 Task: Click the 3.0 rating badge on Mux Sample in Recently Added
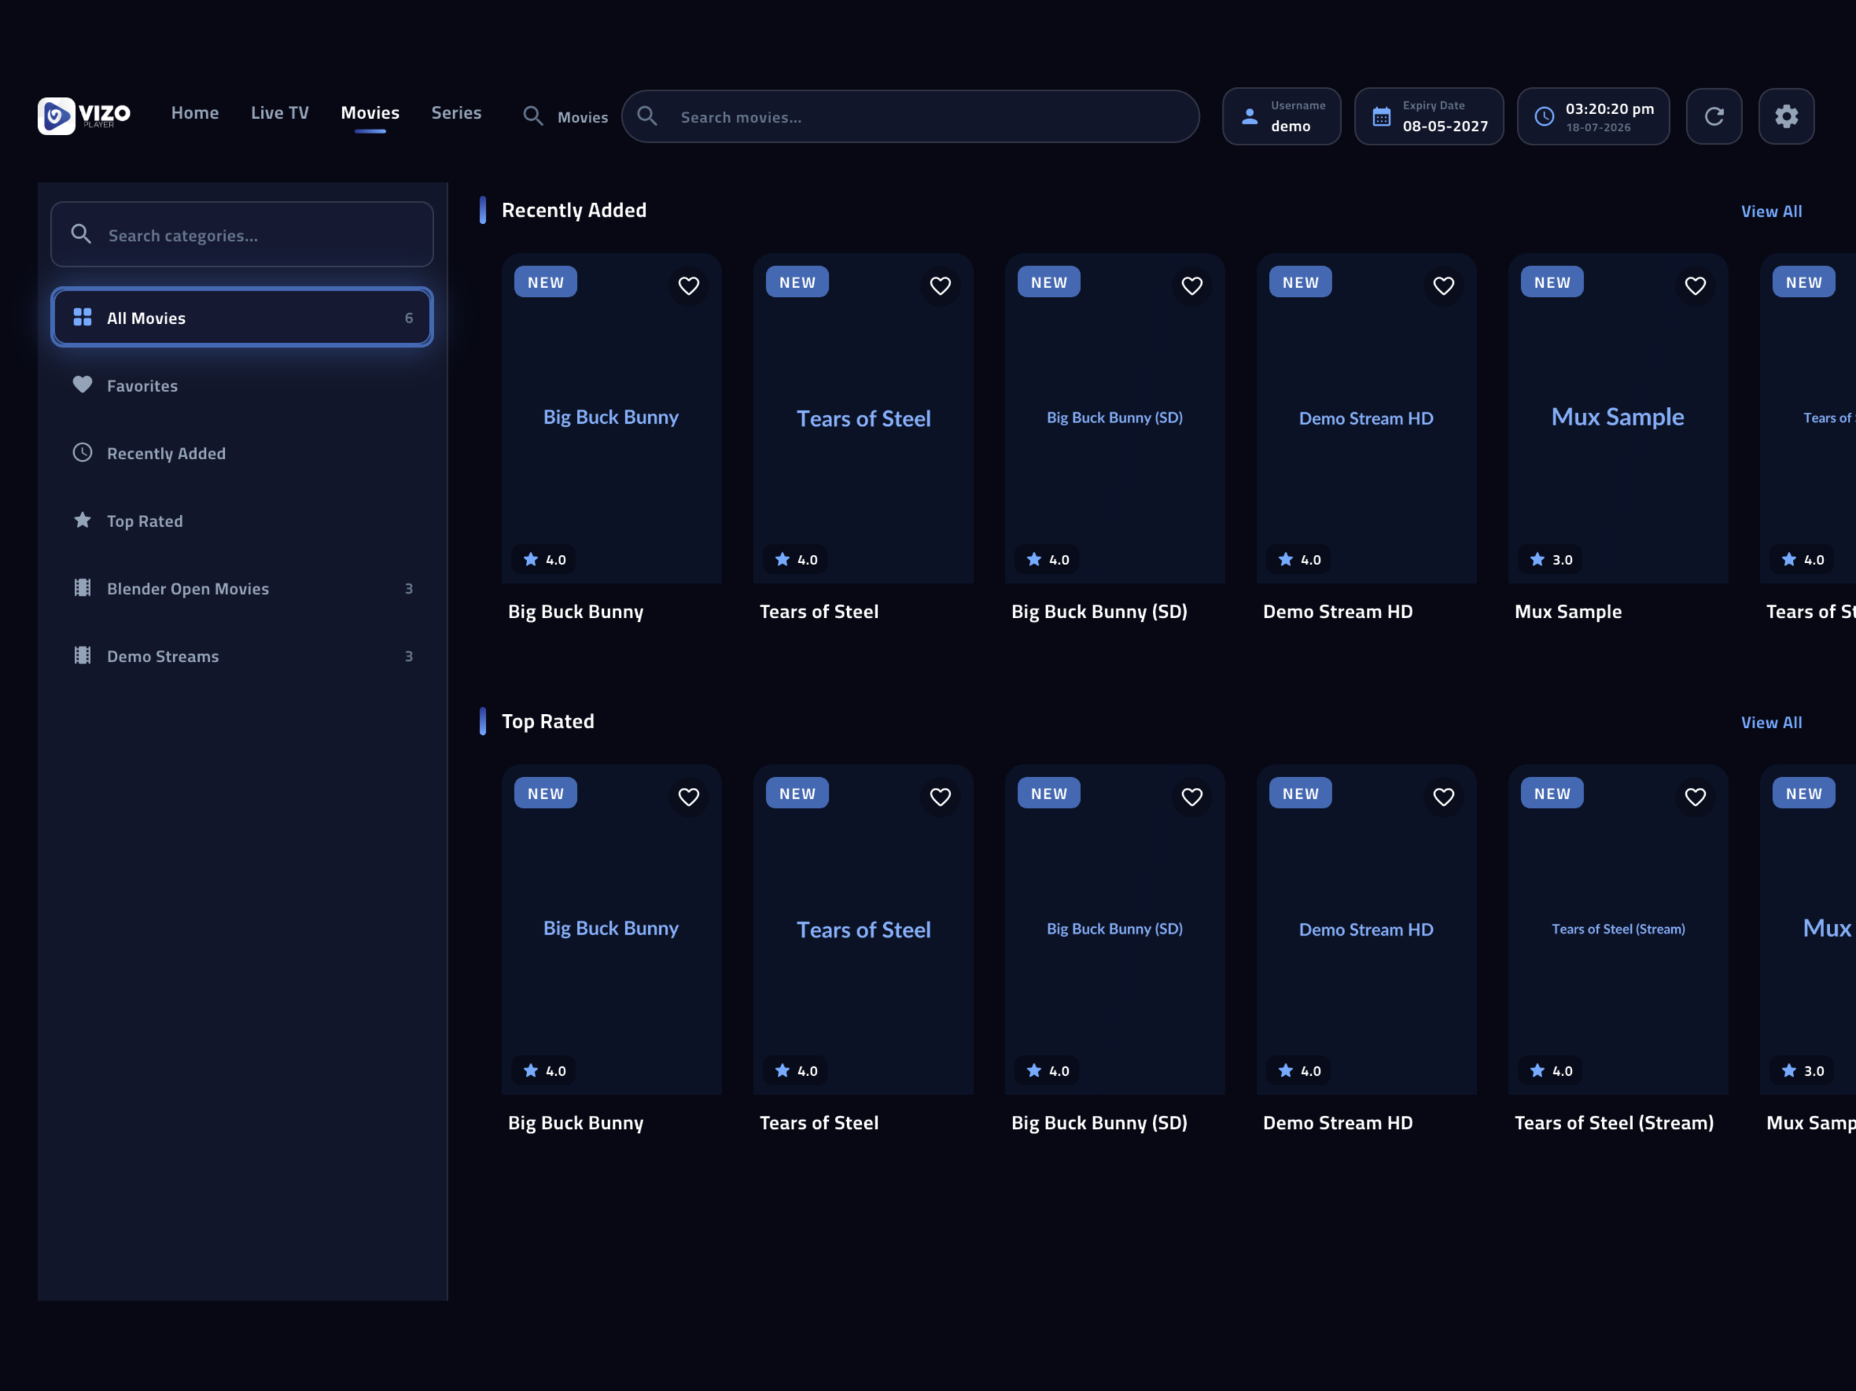[1550, 560]
